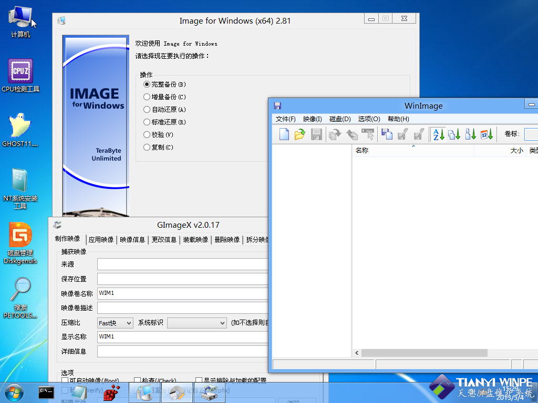Select the 增量备份(C) radio option

[x=164, y=97]
